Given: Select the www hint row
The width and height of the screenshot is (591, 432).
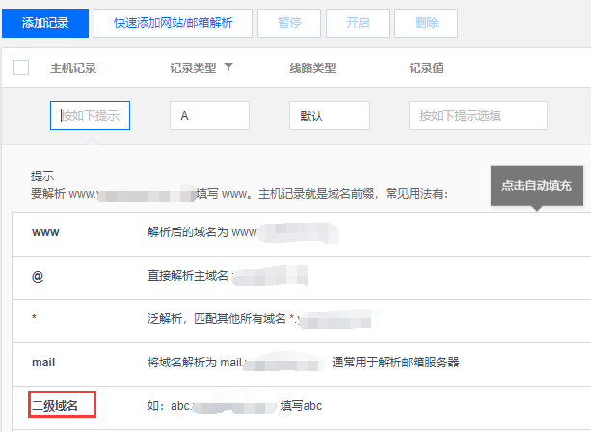Looking at the screenshot, I should (x=302, y=234).
